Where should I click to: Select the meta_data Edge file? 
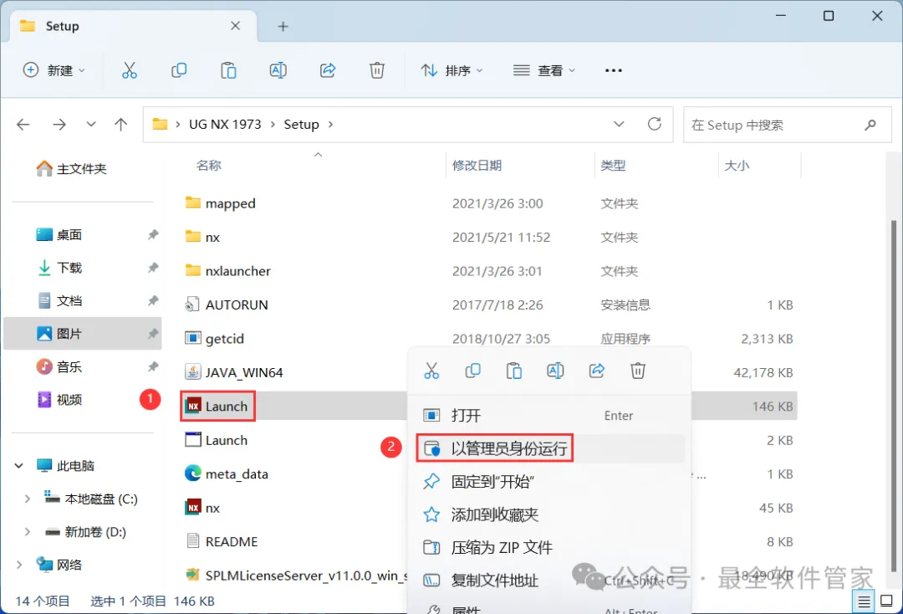click(x=227, y=473)
